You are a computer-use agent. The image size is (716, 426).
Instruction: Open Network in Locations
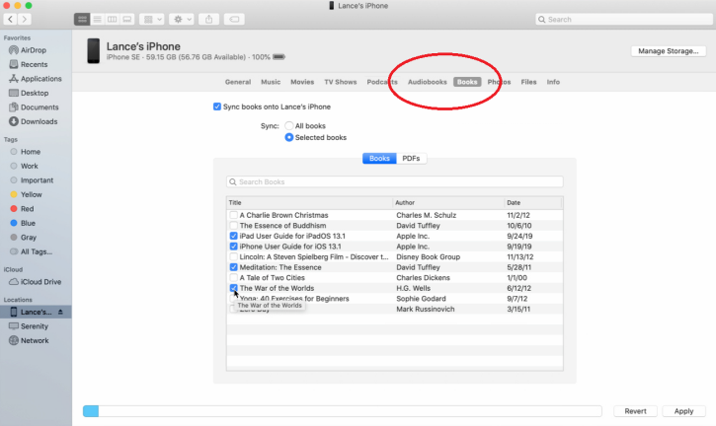tap(36, 341)
